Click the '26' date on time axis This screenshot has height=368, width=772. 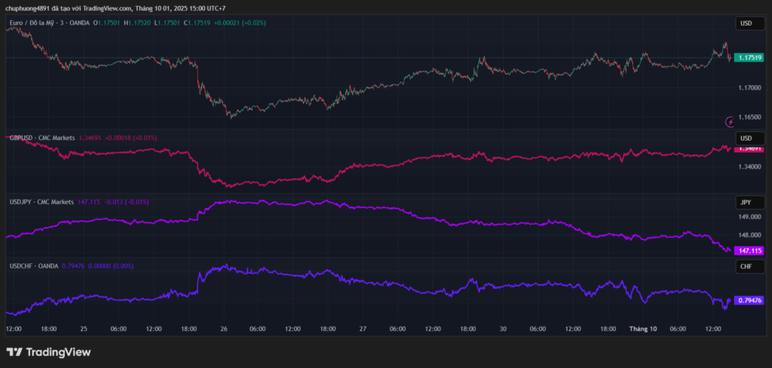click(x=225, y=329)
